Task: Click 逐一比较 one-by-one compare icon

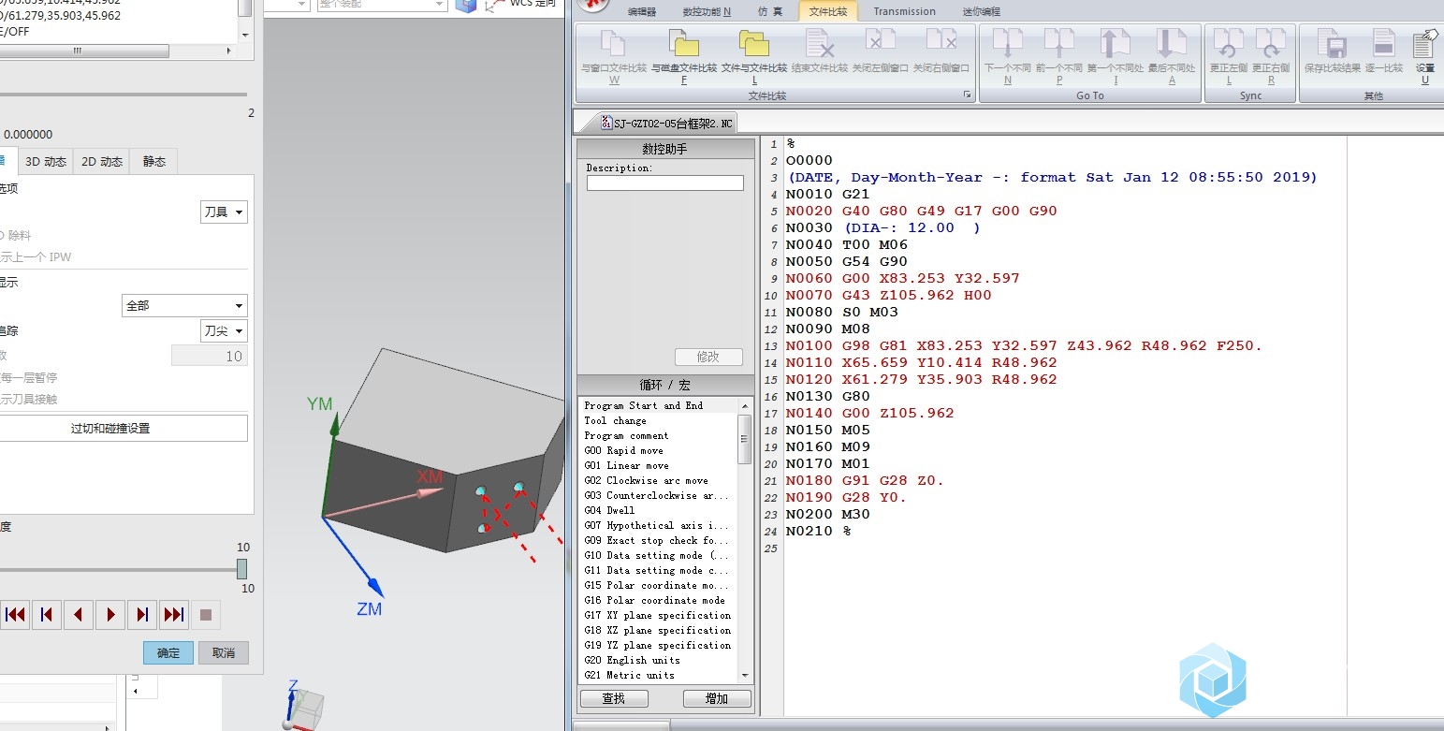Action: [x=1384, y=44]
